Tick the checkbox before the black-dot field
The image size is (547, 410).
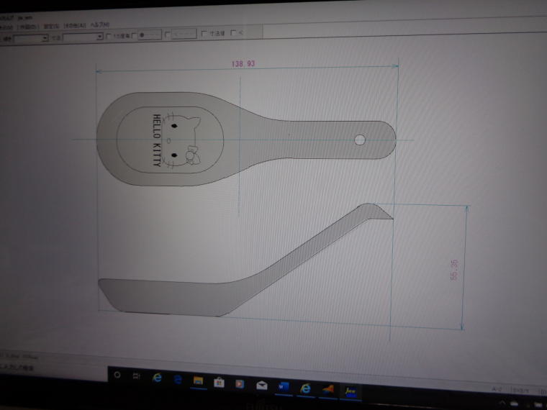pos(134,35)
